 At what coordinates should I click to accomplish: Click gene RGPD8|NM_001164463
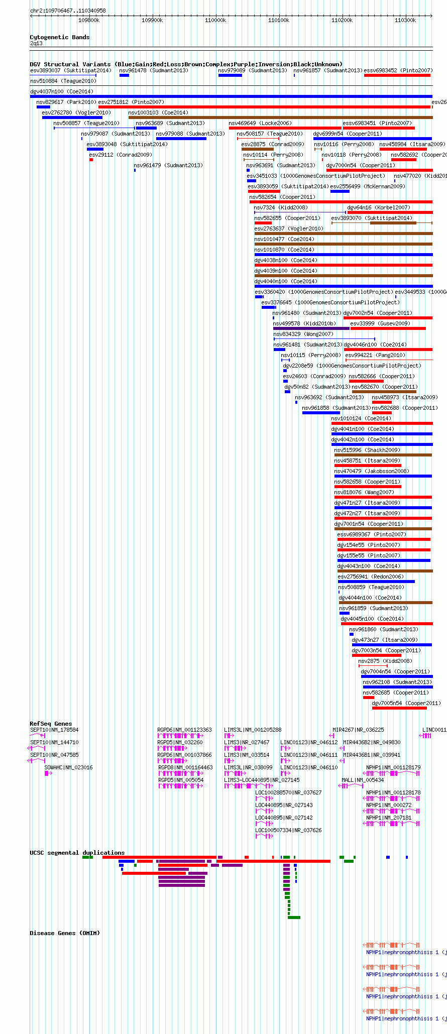pos(185,767)
